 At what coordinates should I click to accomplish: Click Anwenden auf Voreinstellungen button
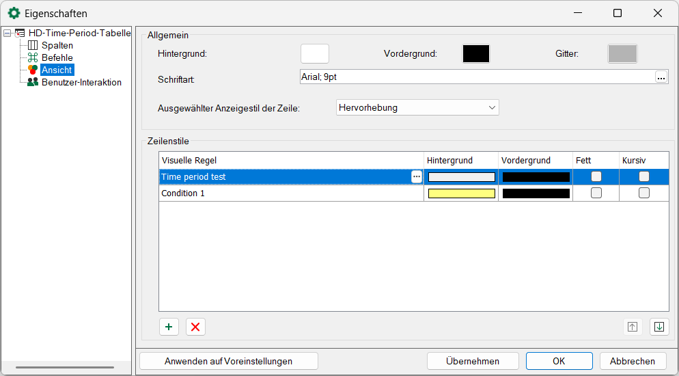pos(229,361)
